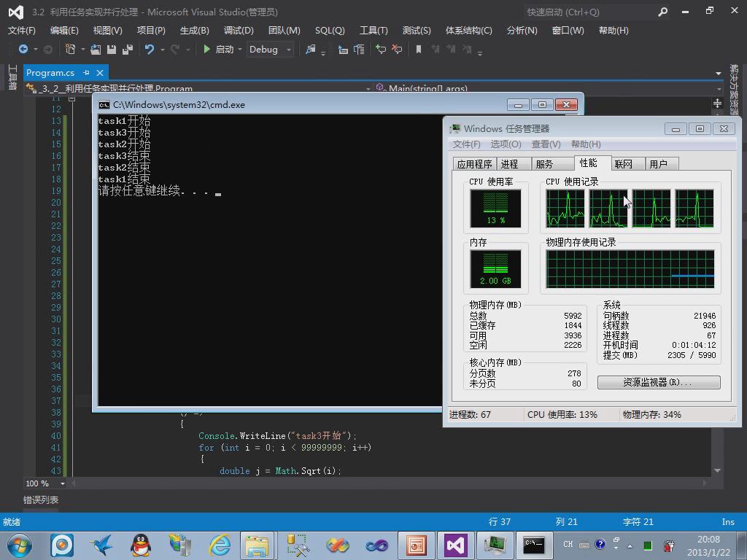Viewport: 747px width, 560px height.
Task: Switch to the 应用程序 tab in Task Manager
Action: pos(474,164)
